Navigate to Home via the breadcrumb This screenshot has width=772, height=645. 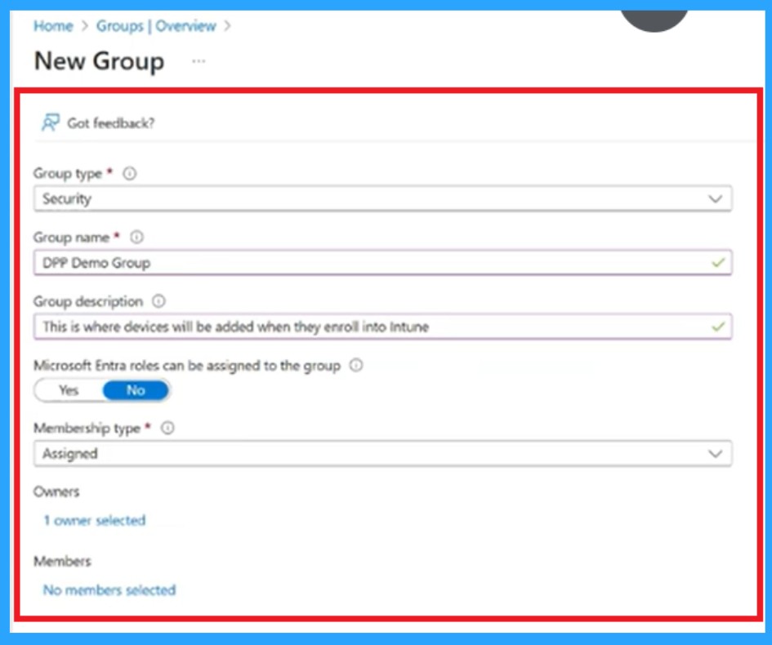point(51,26)
